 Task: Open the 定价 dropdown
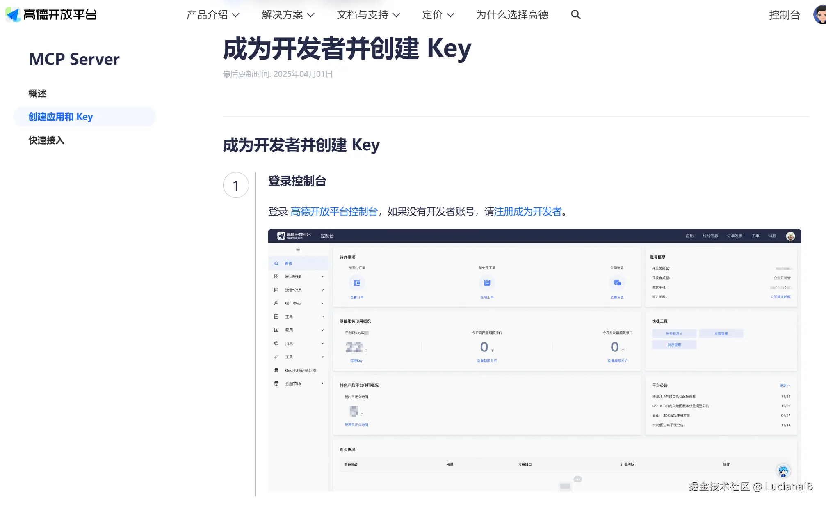pos(438,15)
